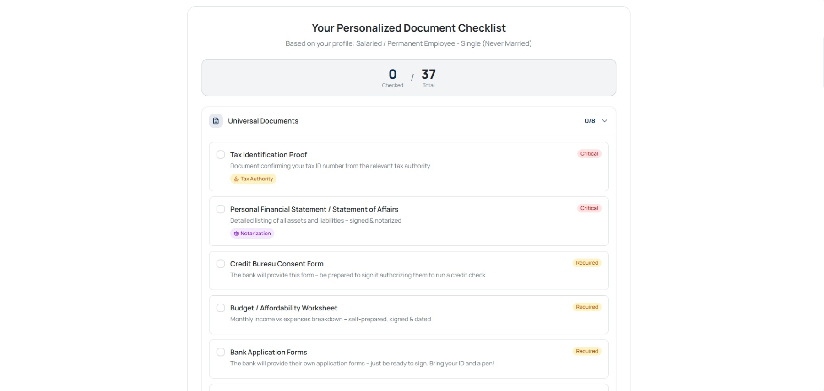Click the Universal Documents section document icon

216,121
